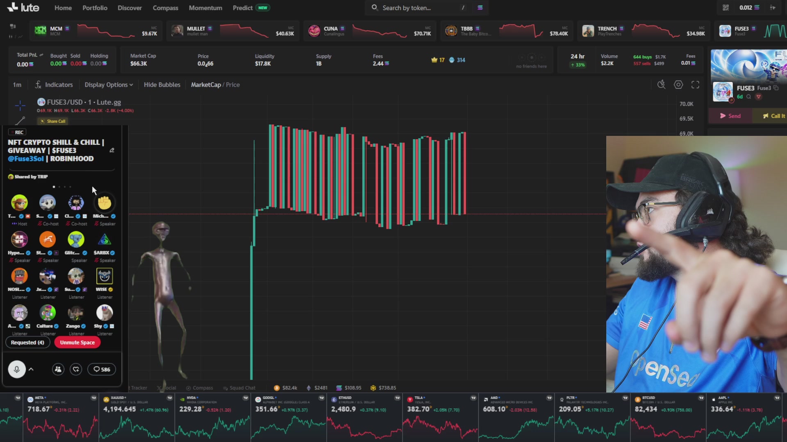
Task: Click the Send button
Action: coord(730,116)
